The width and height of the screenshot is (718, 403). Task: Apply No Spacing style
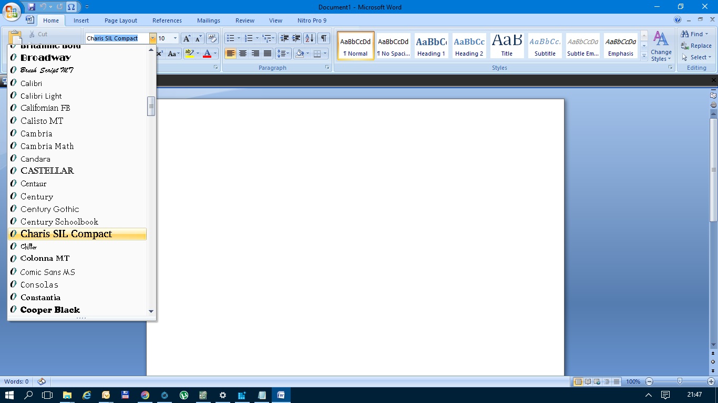coord(393,46)
